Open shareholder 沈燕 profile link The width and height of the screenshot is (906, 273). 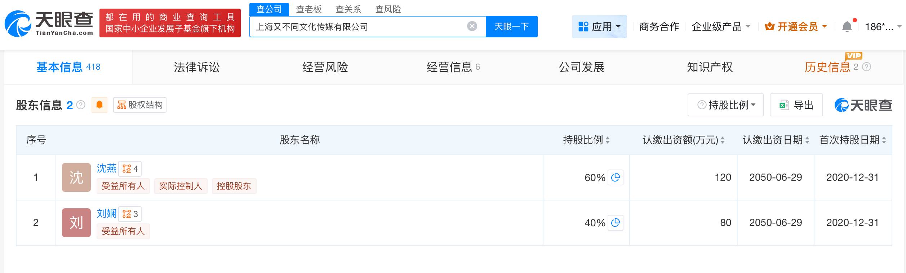pyautogui.click(x=107, y=168)
